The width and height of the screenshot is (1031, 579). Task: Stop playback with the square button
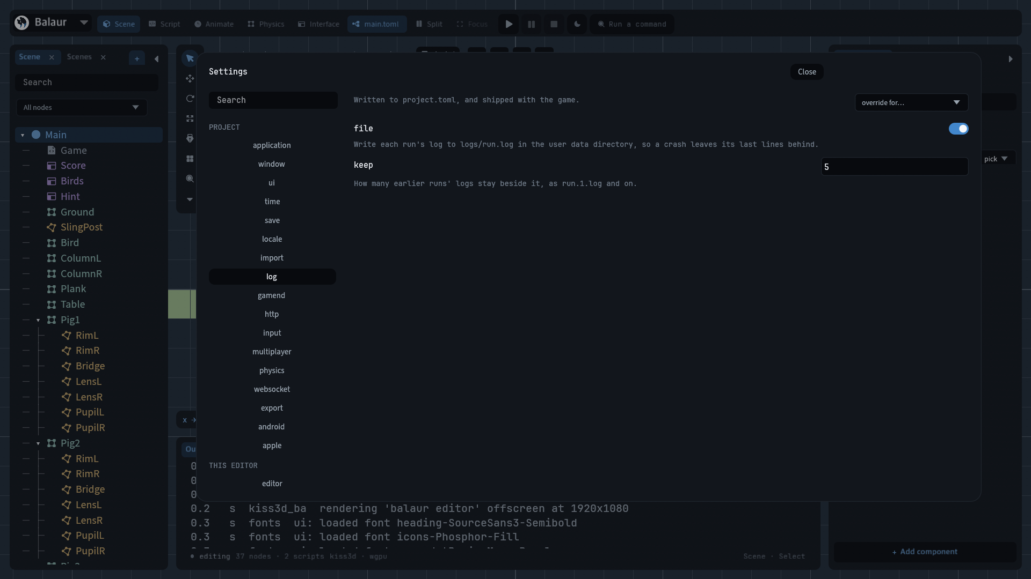pos(554,24)
